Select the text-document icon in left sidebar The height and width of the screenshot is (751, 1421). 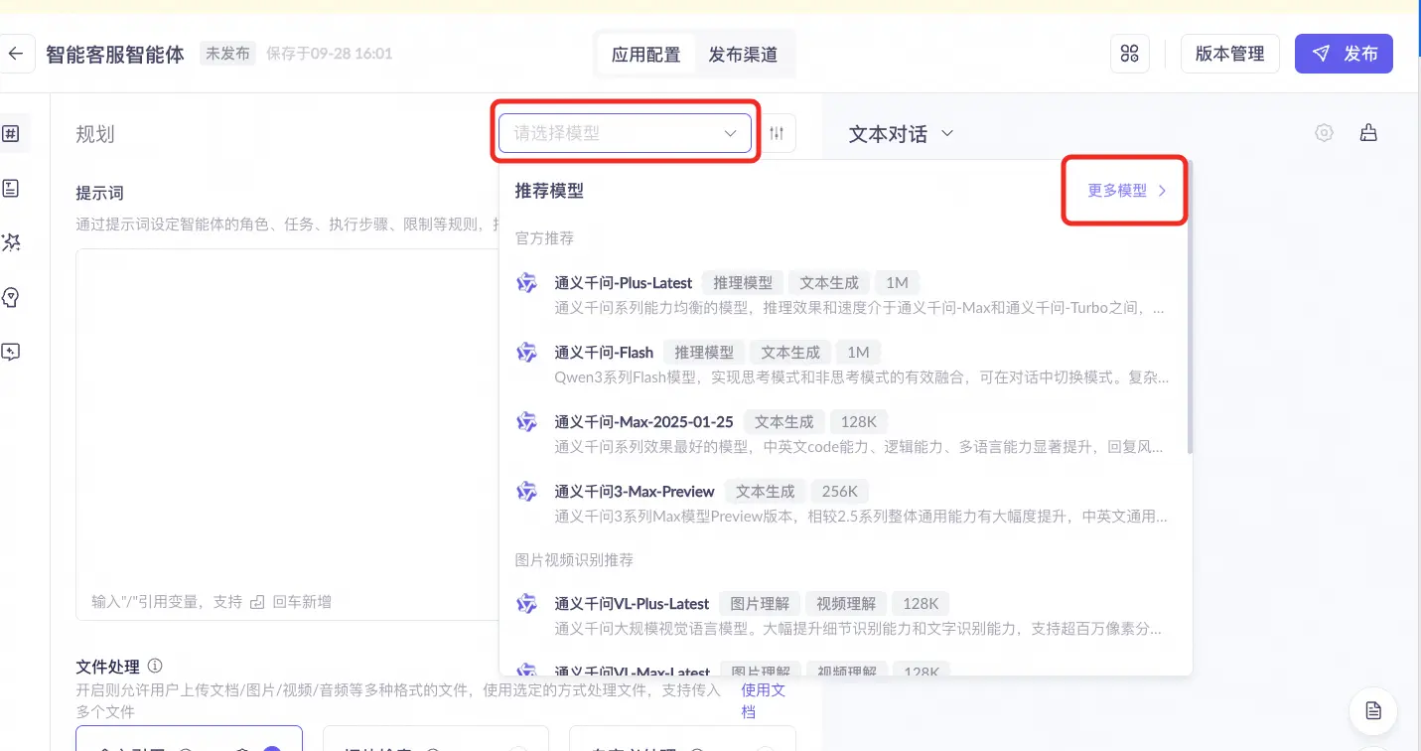[x=12, y=188]
